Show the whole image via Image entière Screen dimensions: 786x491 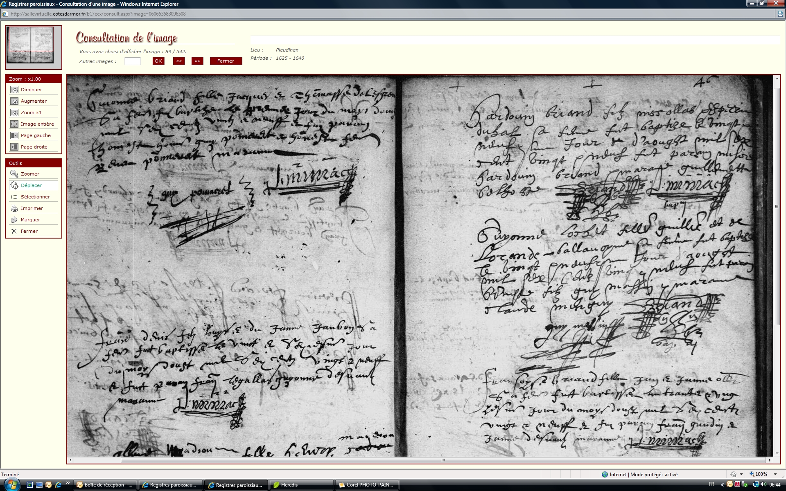coord(14,124)
